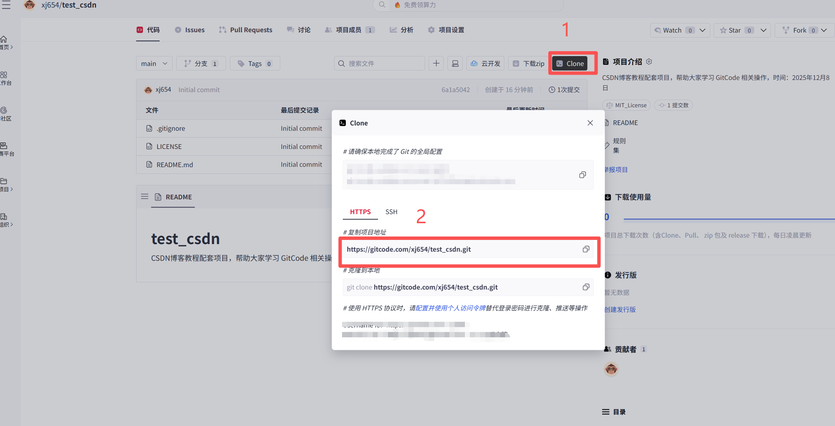835x426 pixels.
Task: Close the Clone dialog
Action: 590,123
